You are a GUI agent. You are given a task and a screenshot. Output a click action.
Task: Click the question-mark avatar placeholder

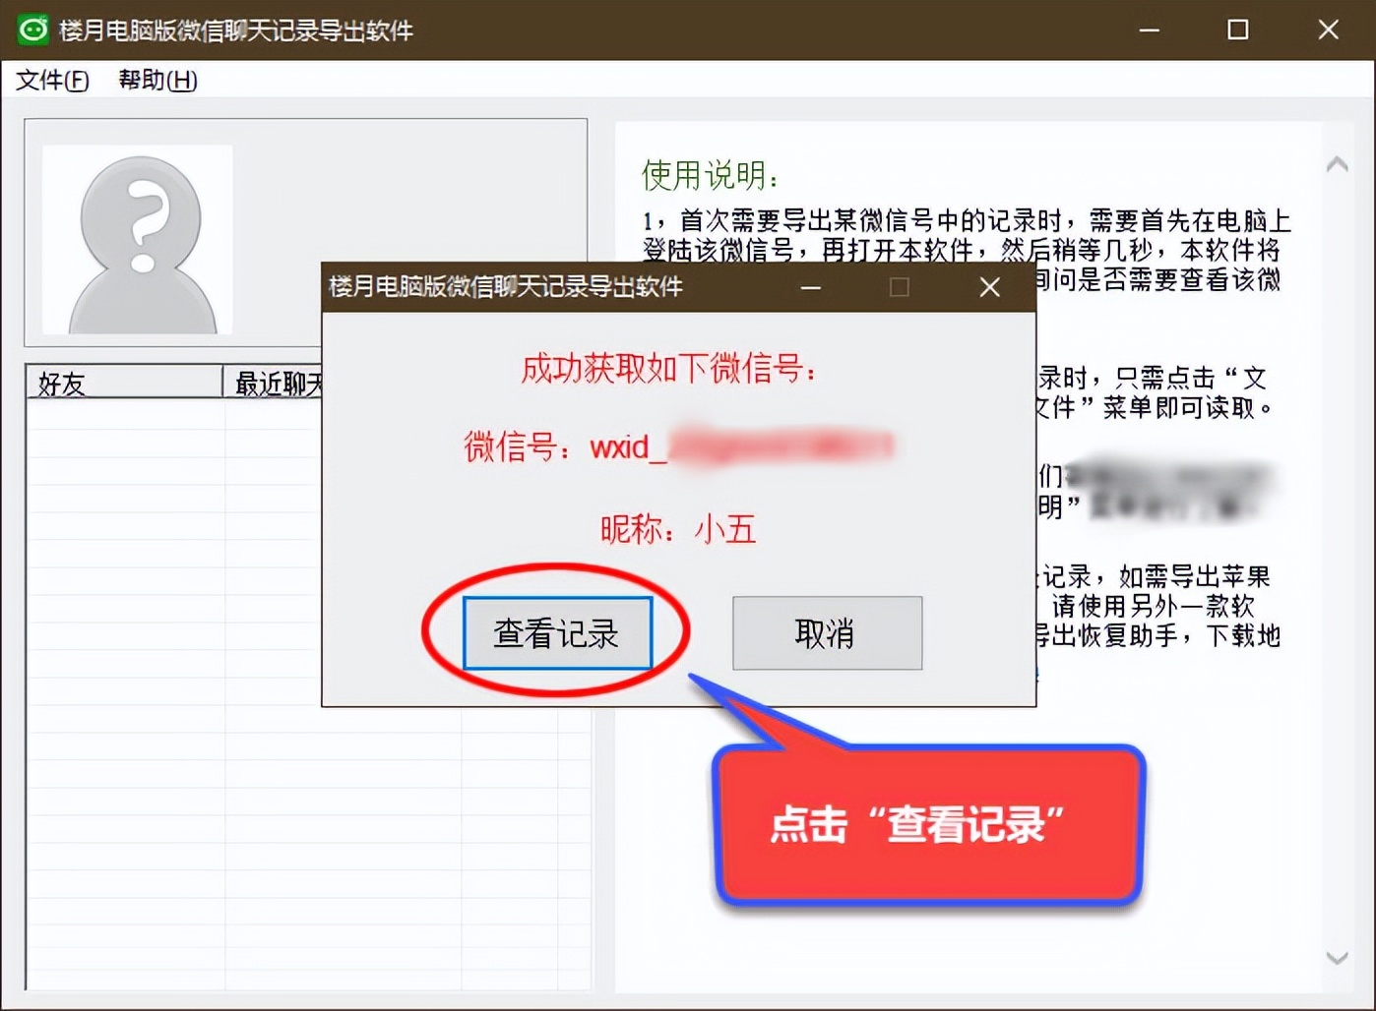pyautogui.click(x=138, y=239)
